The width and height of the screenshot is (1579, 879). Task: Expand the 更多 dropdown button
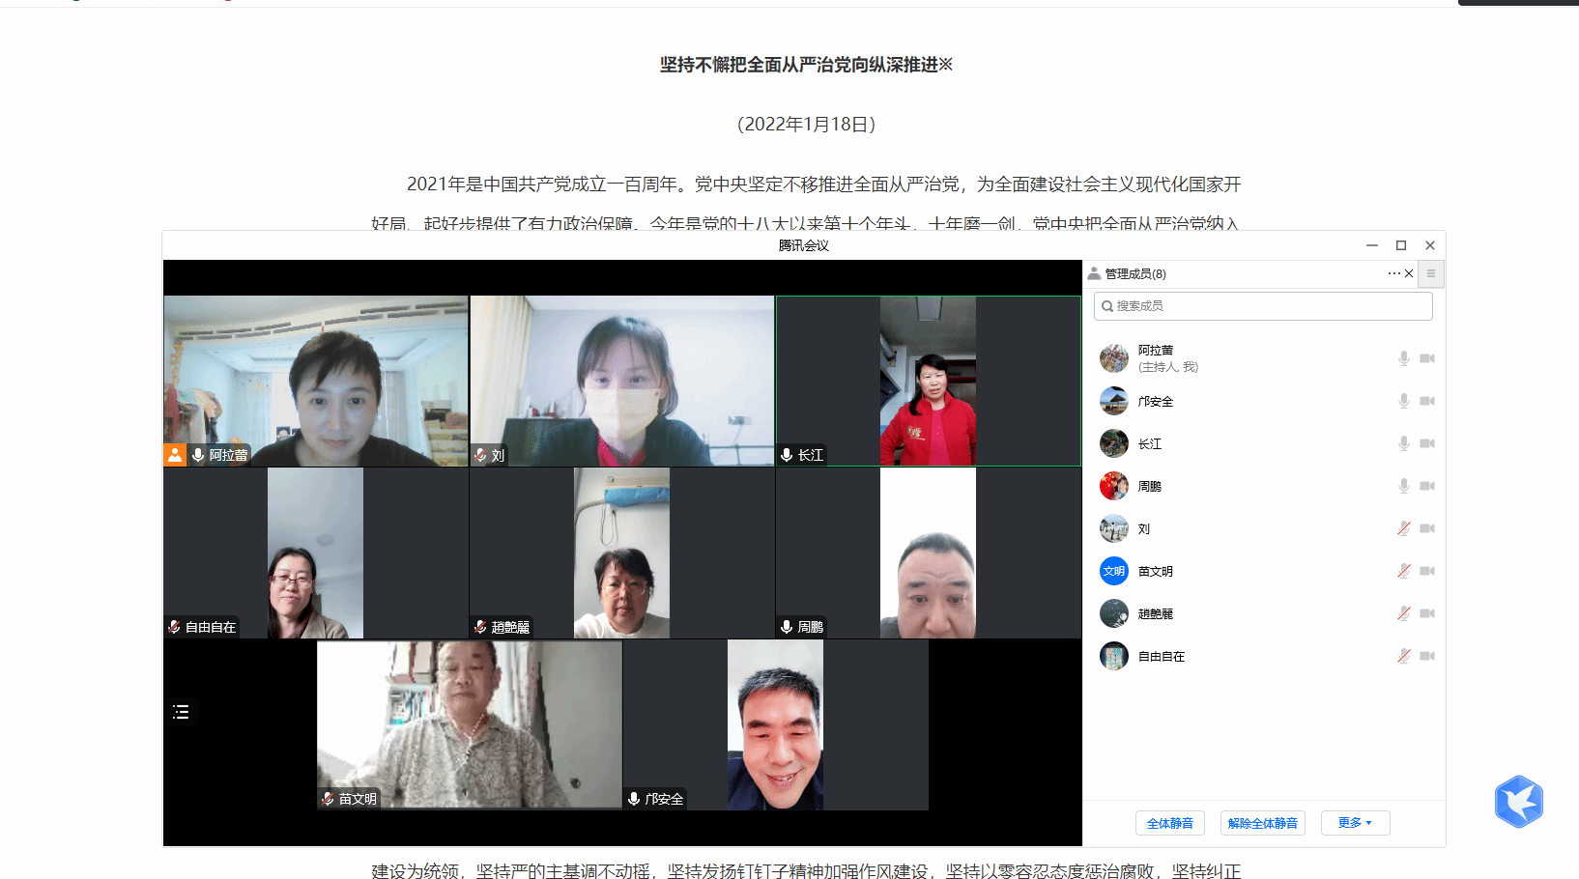point(1355,823)
